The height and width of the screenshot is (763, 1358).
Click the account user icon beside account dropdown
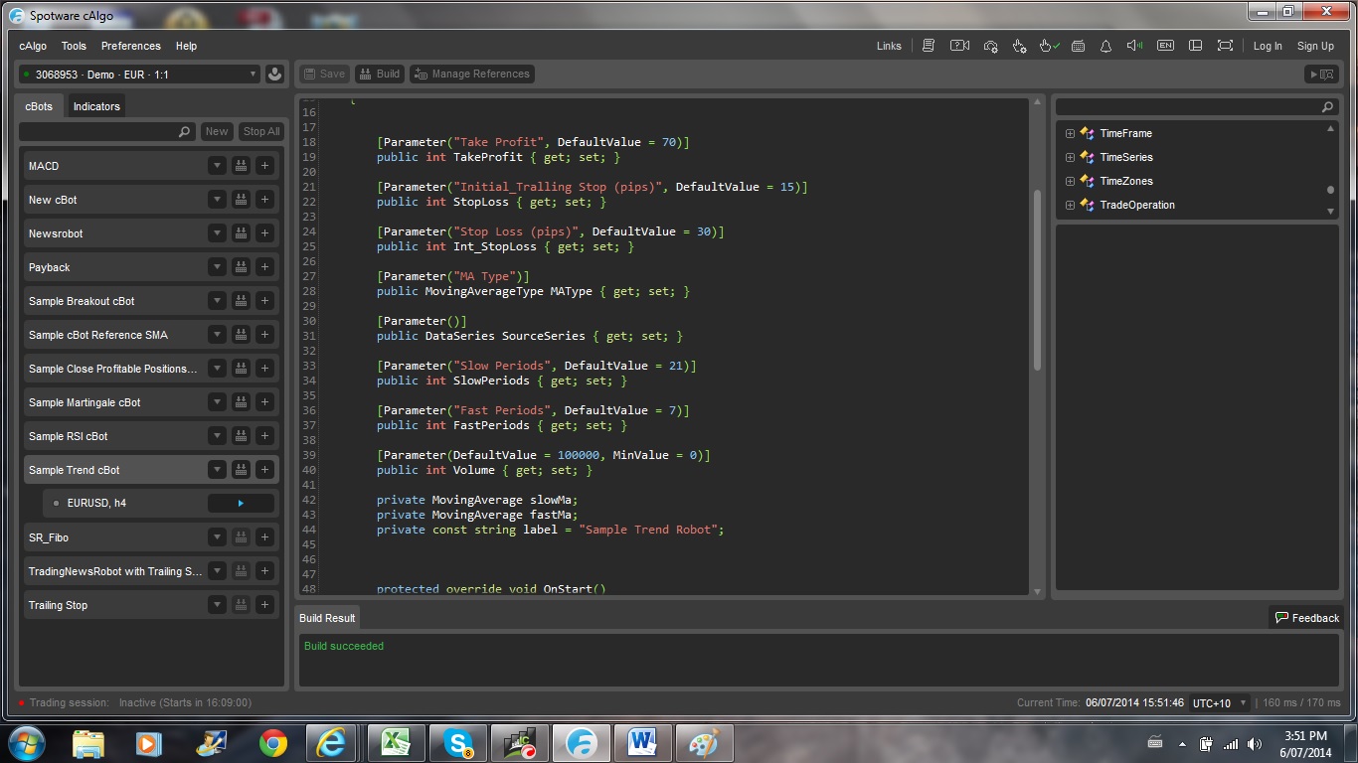pyautogui.click(x=275, y=75)
